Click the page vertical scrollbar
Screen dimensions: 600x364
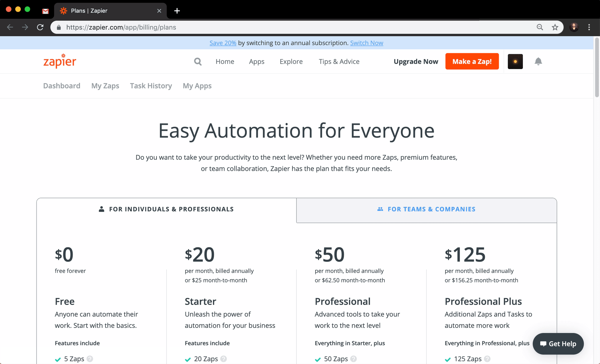tap(597, 68)
